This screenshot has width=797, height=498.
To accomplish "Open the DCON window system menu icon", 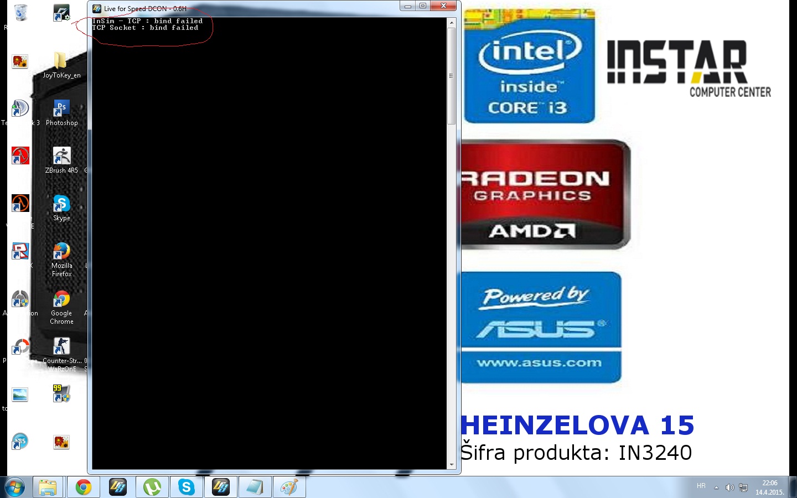I will click(x=97, y=8).
